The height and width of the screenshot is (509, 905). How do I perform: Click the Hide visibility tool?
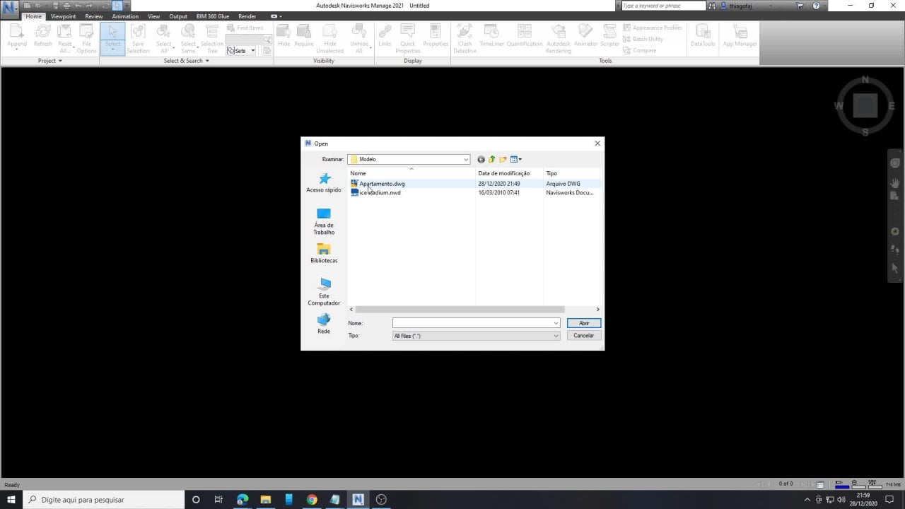coord(284,35)
